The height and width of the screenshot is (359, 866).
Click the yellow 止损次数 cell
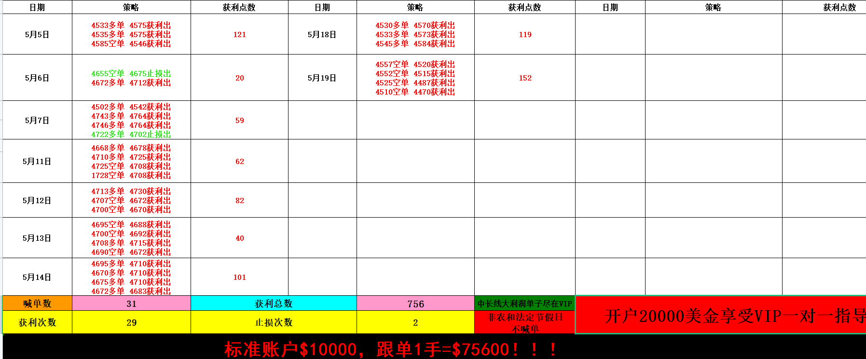(x=274, y=322)
